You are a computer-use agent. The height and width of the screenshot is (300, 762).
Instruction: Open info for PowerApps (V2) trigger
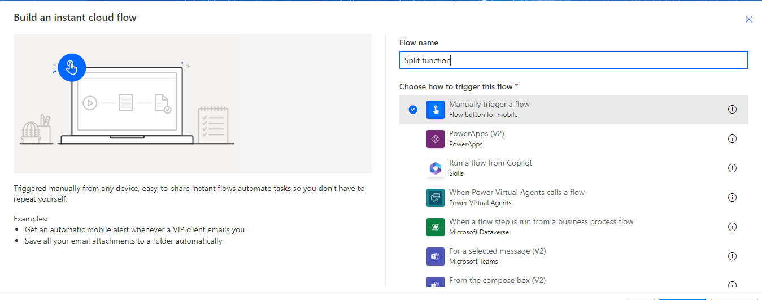733,139
